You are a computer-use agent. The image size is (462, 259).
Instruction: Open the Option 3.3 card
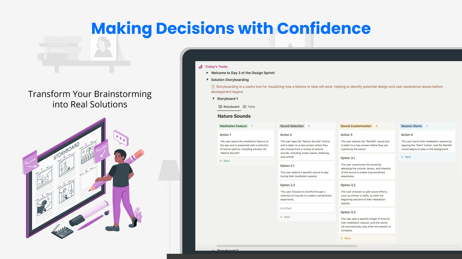[366, 221]
